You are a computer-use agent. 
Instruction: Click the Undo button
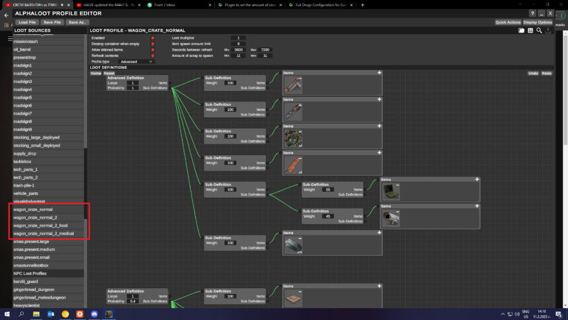tap(533, 73)
